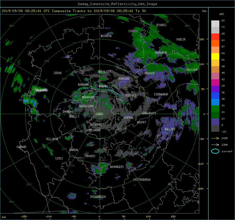Select the BALLARY label
The height and width of the screenshot is (220, 235).
170,129
